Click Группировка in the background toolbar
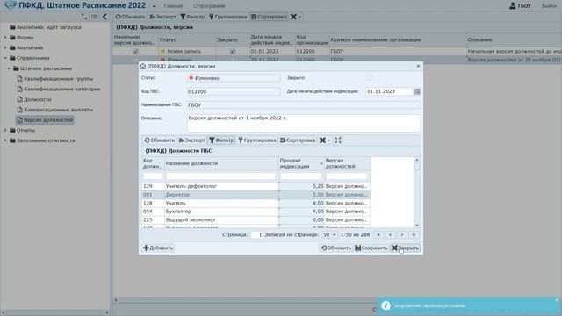Viewport: 562px width, 316px height. click(x=228, y=17)
